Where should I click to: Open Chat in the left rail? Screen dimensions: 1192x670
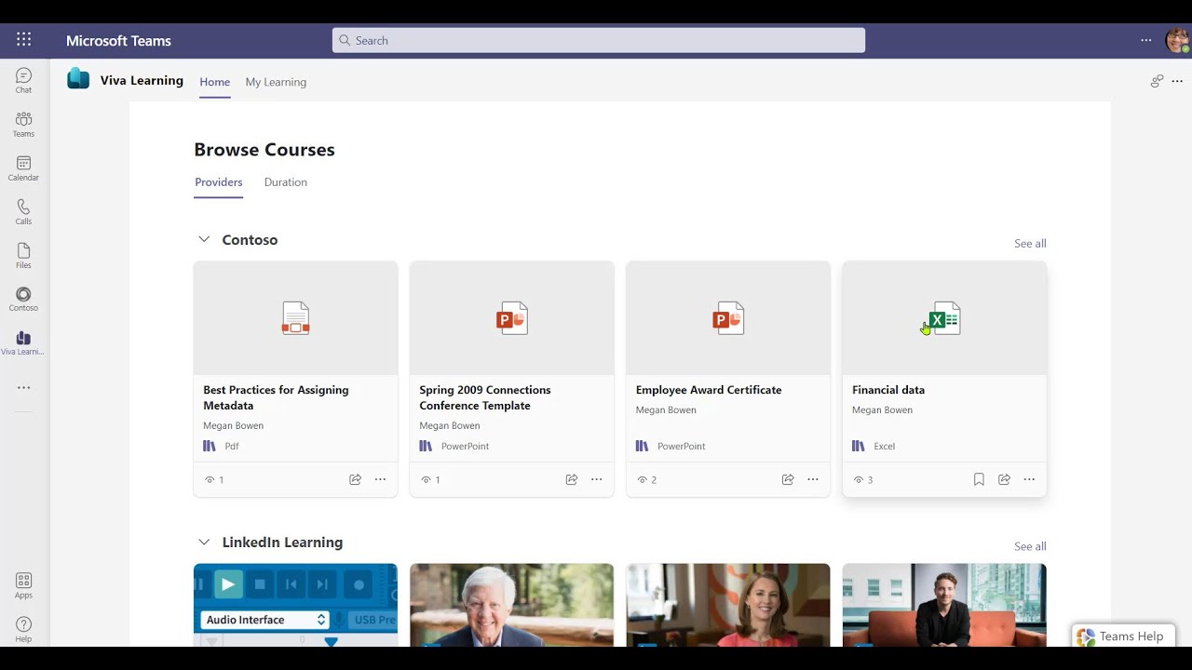point(23,80)
